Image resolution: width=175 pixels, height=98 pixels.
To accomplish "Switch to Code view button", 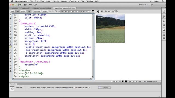I will pyautogui.click(x=13, y=11).
